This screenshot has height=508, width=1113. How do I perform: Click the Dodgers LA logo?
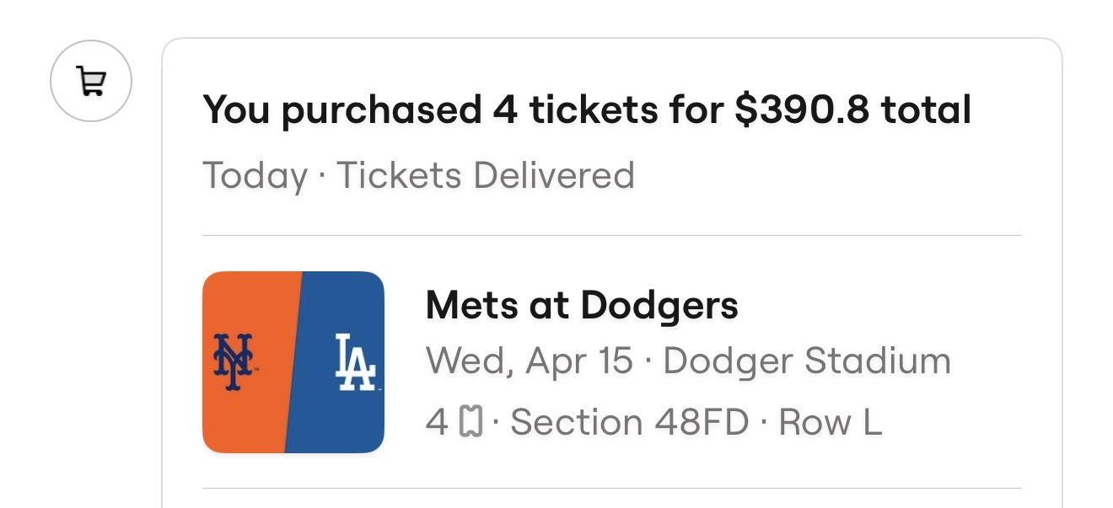point(355,362)
